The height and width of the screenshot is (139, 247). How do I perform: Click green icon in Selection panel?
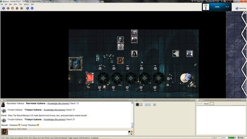[154, 105]
